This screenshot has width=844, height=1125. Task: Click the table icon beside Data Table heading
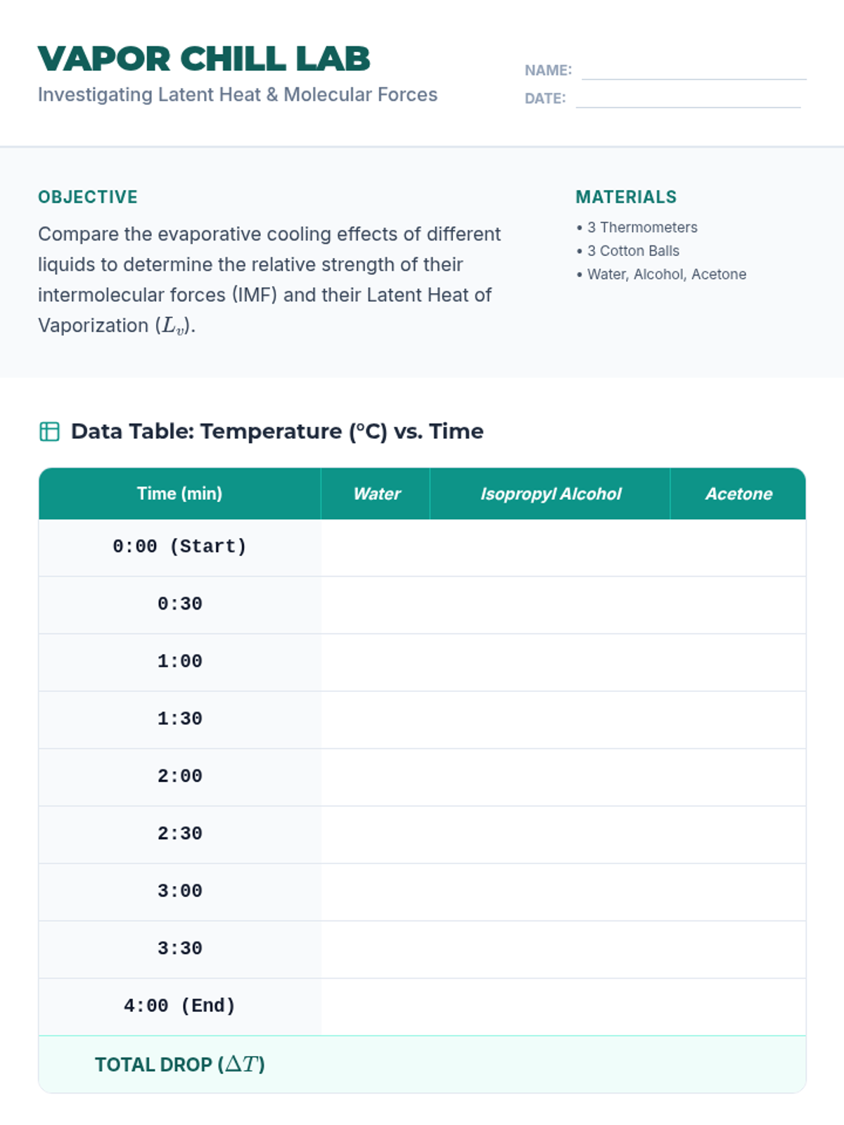(x=49, y=431)
